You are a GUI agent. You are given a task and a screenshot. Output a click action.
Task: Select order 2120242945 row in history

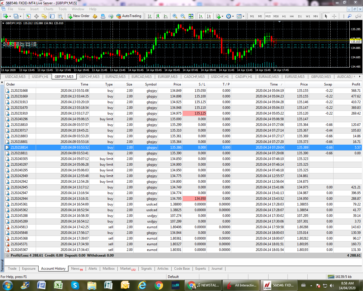183,187
